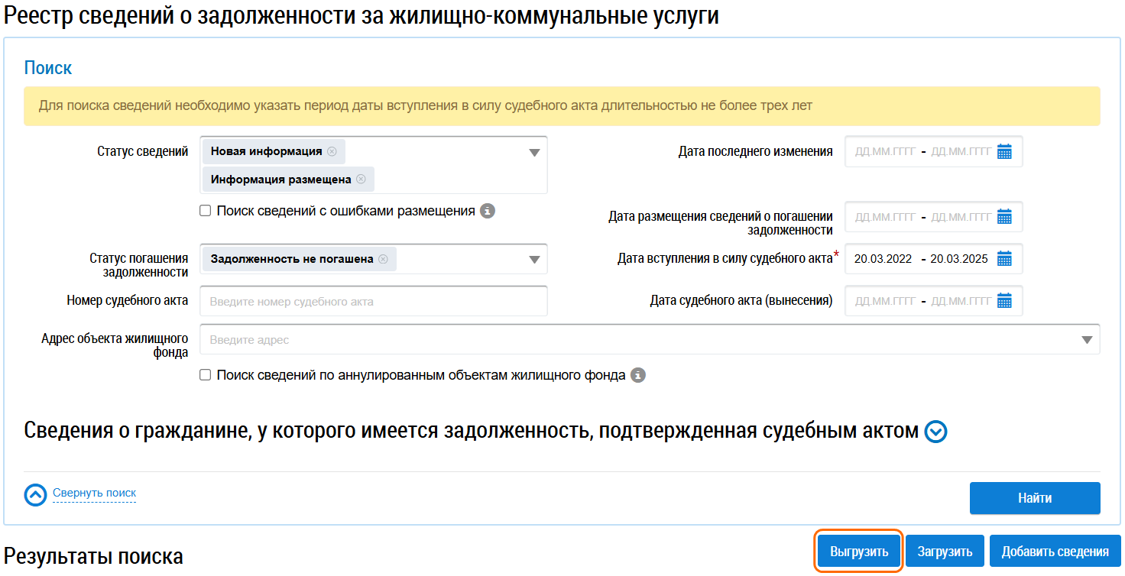Open calendar for Дата судебного акта (вынесения)
This screenshot has width=1125, height=576.
coord(1004,301)
